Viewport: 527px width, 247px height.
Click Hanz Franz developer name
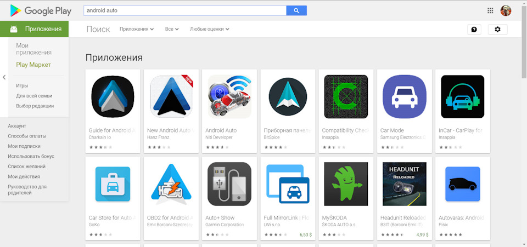point(158,137)
